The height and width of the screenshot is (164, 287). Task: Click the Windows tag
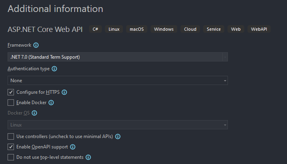click(164, 29)
